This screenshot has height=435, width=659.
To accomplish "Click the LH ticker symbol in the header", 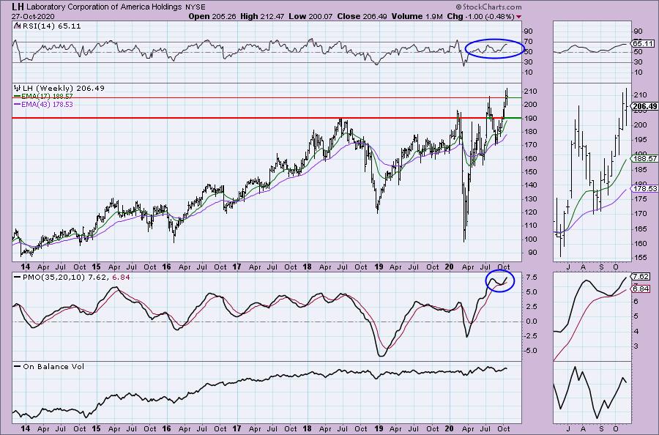I will (x=18, y=7).
